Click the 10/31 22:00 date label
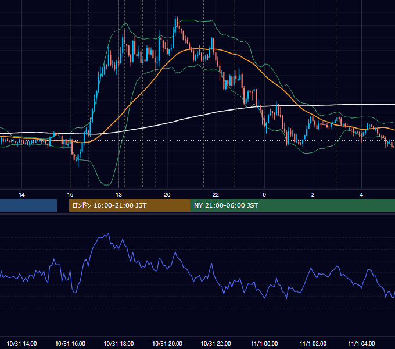Screen dimensions: 395x349 coord(216,343)
